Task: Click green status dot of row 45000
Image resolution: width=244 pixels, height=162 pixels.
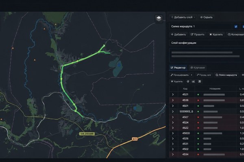Action: [198, 133]
